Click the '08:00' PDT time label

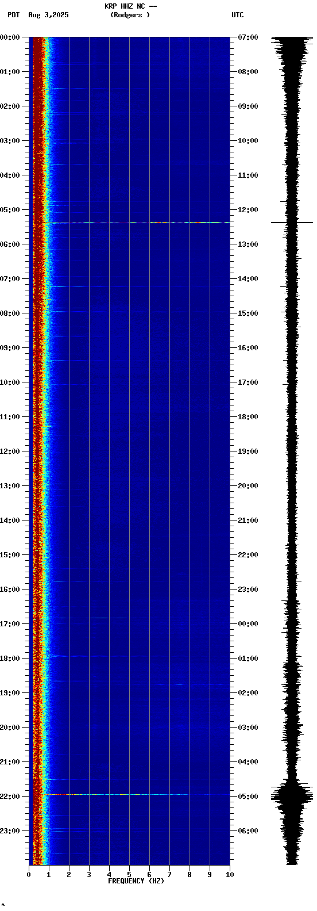tap(10, 313)
